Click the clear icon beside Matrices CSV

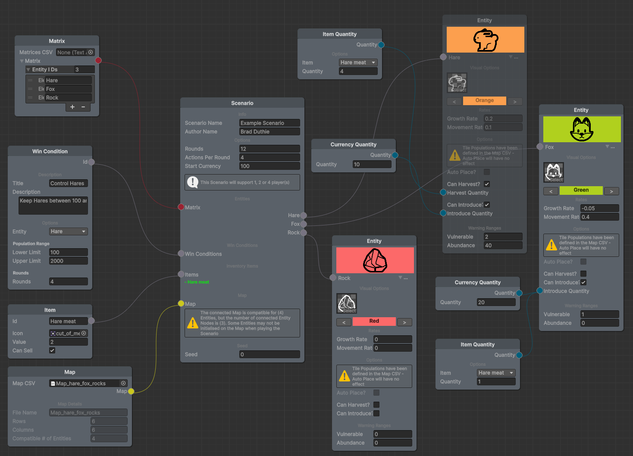(91, 52)
